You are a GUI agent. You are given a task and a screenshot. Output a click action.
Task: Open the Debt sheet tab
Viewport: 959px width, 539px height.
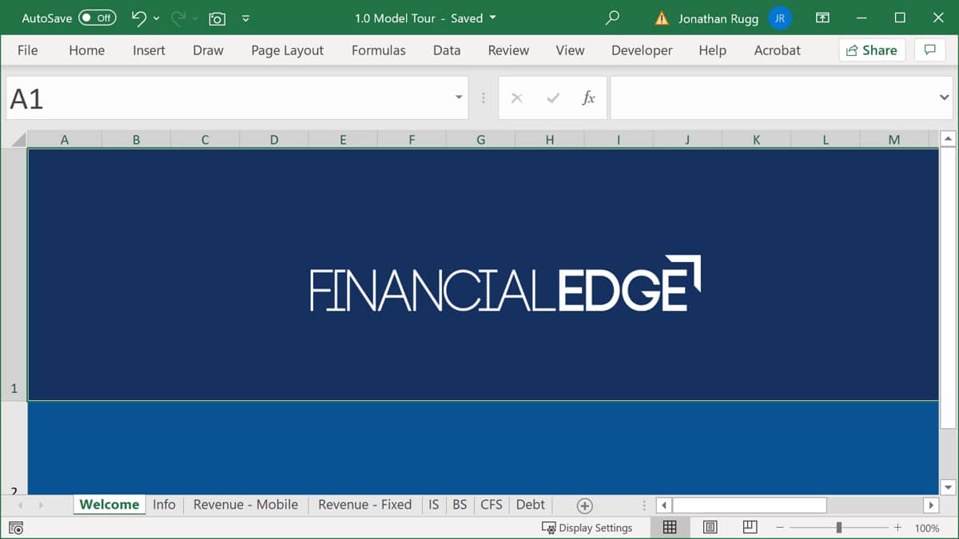point(530,505)
